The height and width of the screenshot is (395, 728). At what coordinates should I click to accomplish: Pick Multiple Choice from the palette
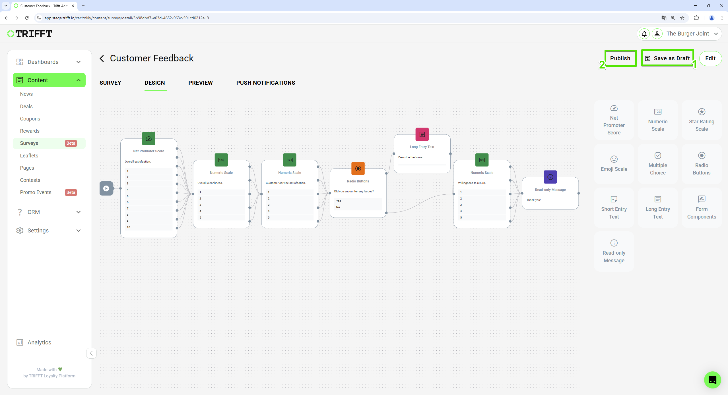coord(658,164)
